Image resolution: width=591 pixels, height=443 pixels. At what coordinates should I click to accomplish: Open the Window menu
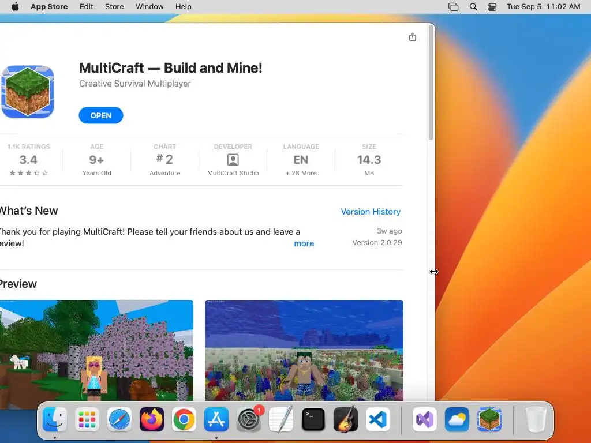149,7
